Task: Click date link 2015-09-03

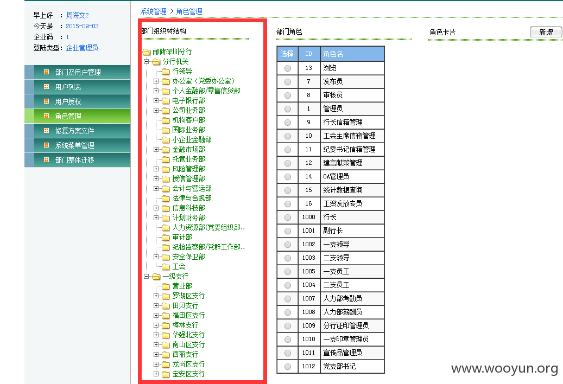Action: point(82,26)
